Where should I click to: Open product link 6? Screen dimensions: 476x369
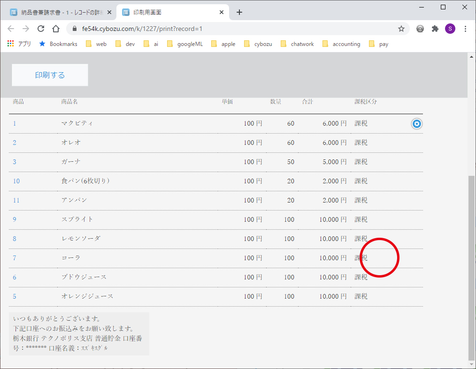[x=15, y=278]
